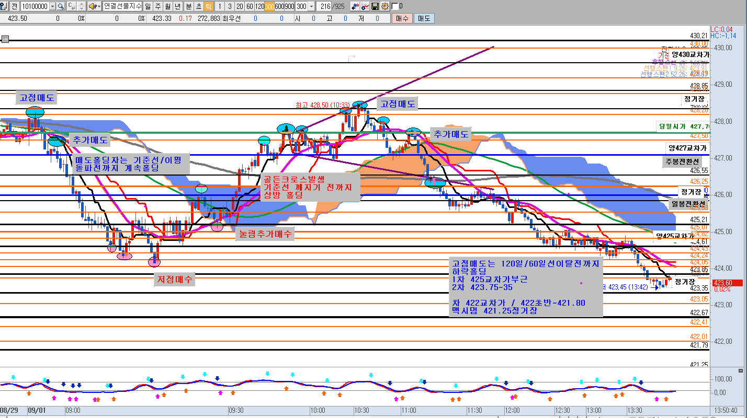Click the line chart indicator icon

click(365, 6)
